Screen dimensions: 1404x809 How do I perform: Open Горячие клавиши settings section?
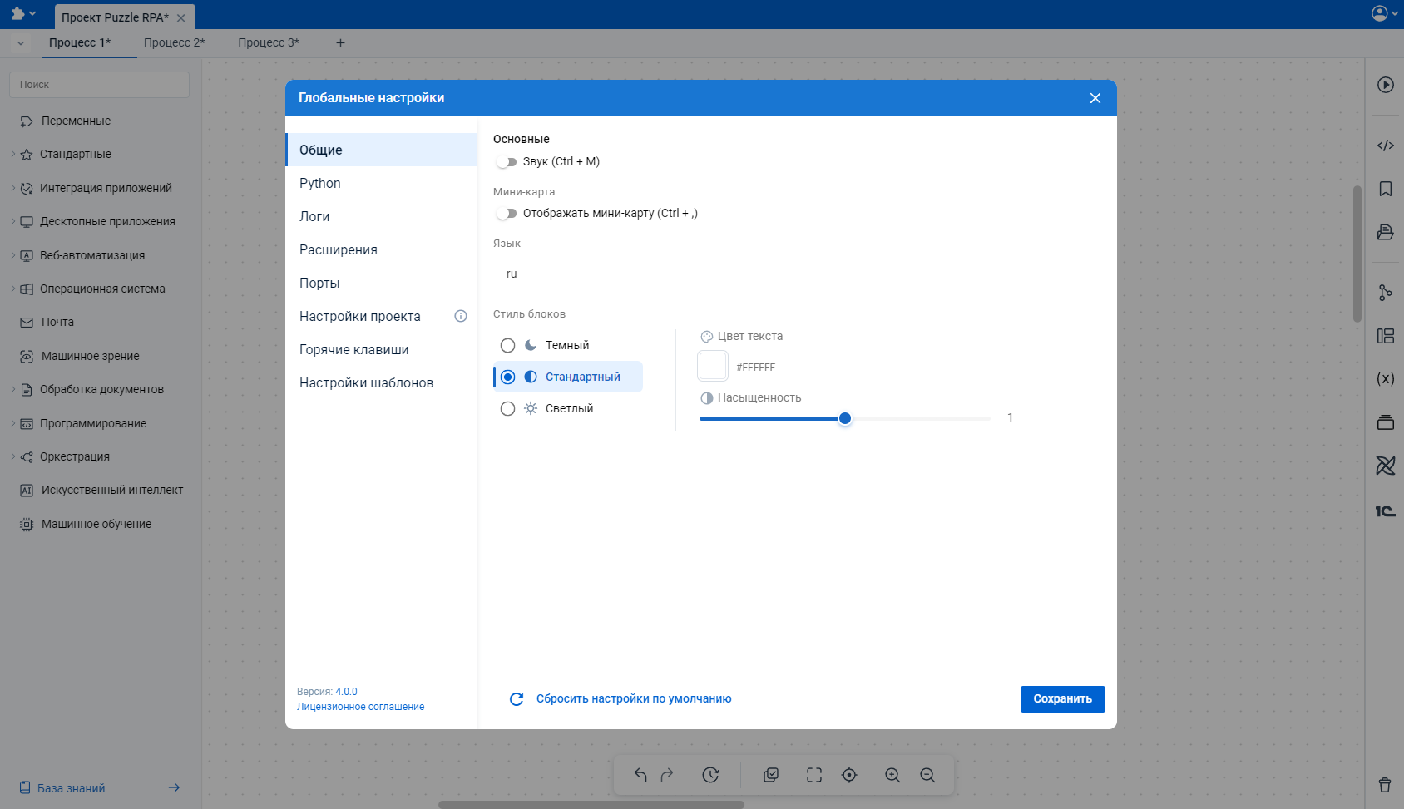pos(381,349)
